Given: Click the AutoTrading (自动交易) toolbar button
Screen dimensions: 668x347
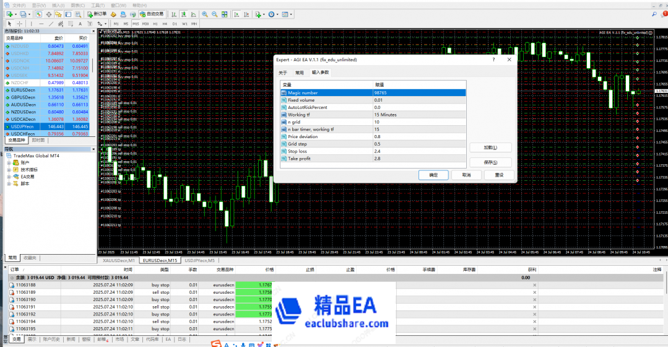Looking at the screenshot, I should point(152,14).
